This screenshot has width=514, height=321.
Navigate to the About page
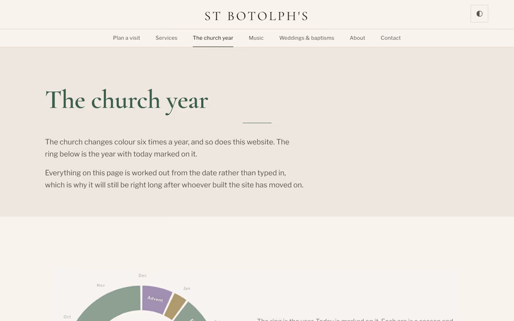click(357, 38)
